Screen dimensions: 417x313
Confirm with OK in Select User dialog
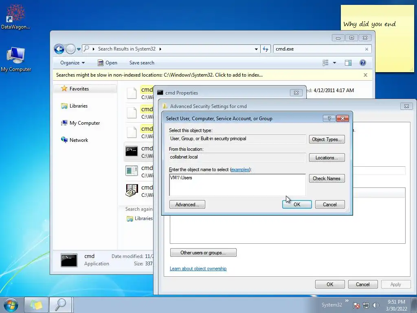point(297,205)
